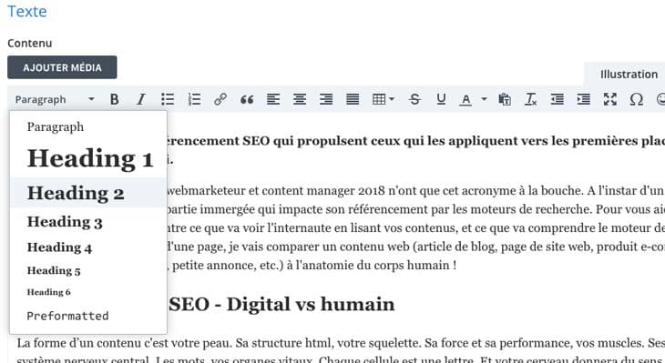Image resolution: width=665 pixels, height=363 pixels.
Task: Open the table insert menu
Action: pos(383,99)
